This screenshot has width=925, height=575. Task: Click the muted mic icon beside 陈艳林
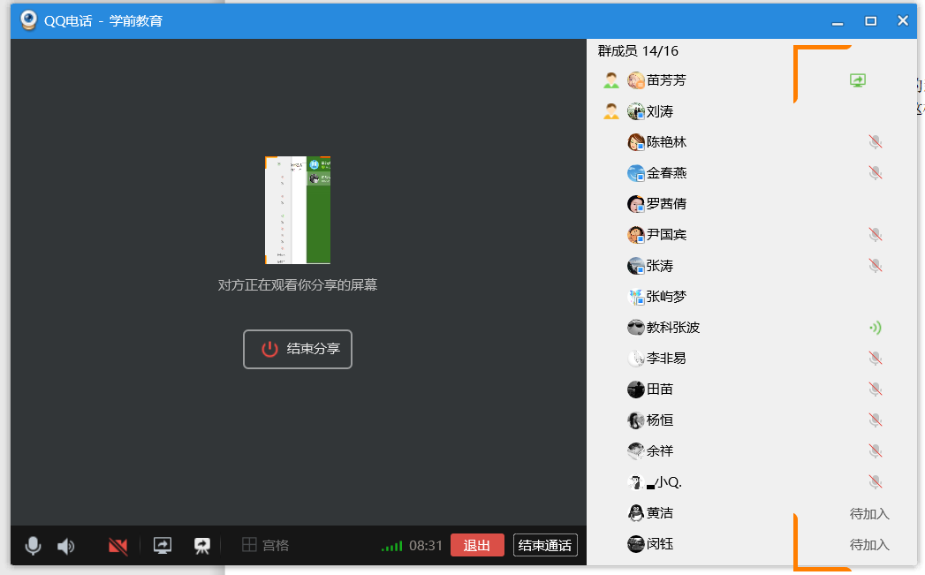pyautogui.click(x=875, y=142)
